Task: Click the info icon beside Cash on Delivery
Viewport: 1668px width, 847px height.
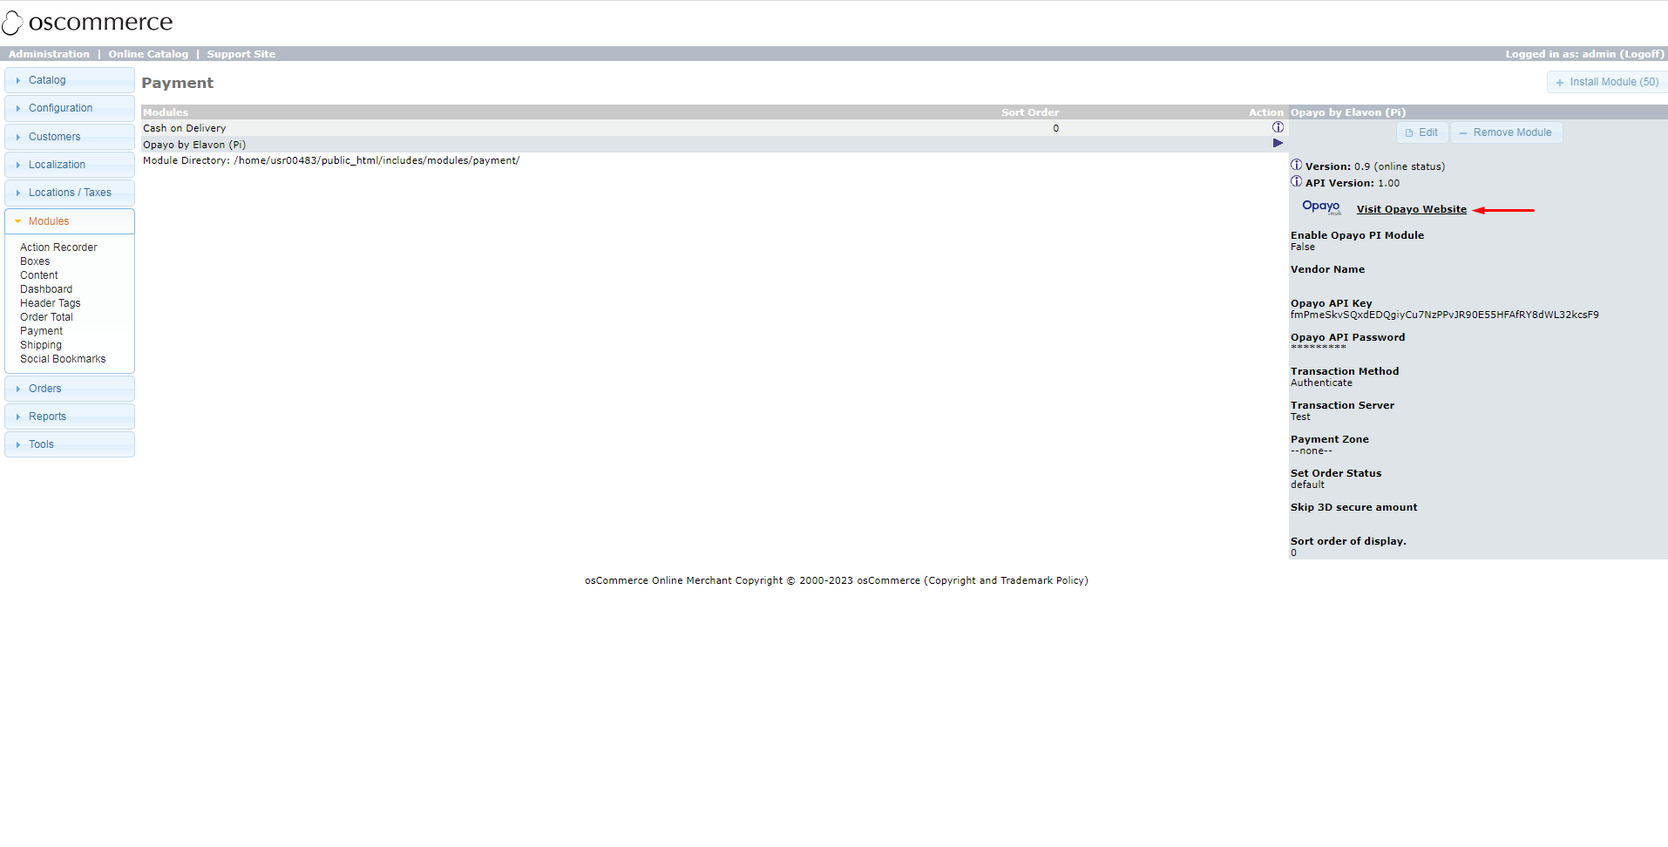Action: pyautogui.click(x=1278, y=126)
